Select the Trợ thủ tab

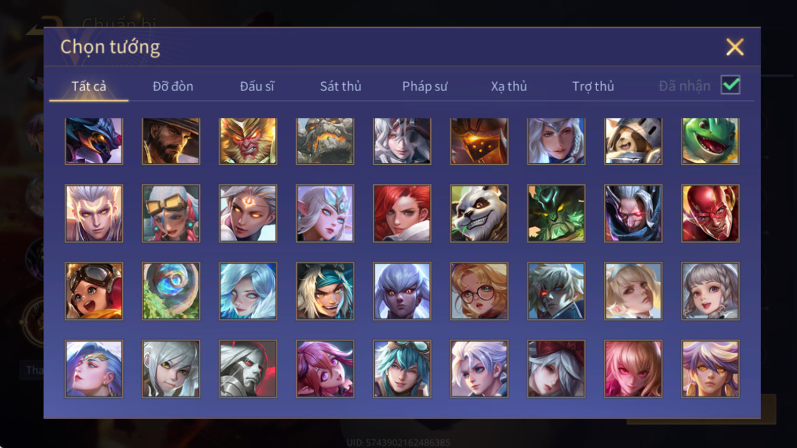[x=593, y=86]
